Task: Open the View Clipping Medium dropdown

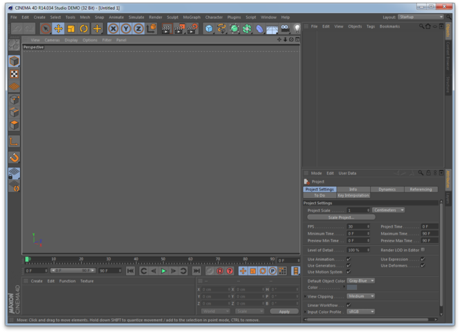Action: (361, 296)
